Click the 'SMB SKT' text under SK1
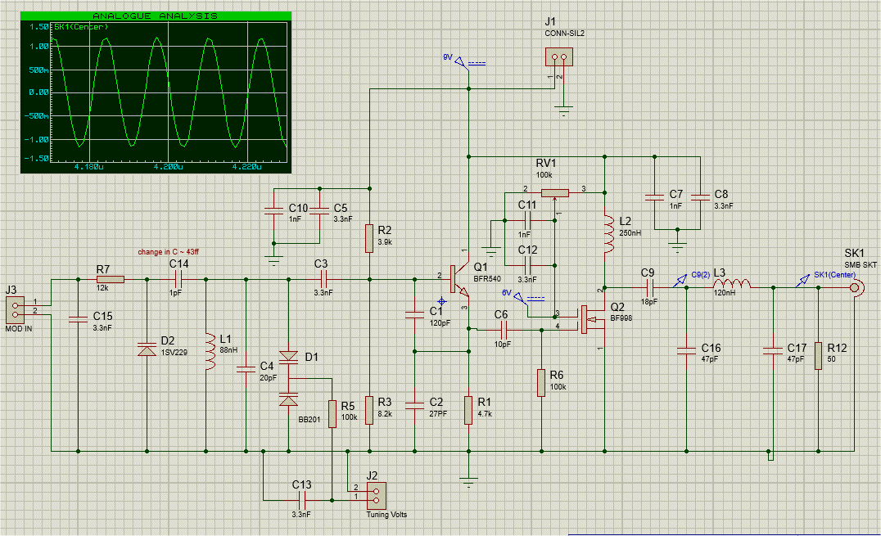This screenshot has height=536, width=881. point(861,264)
